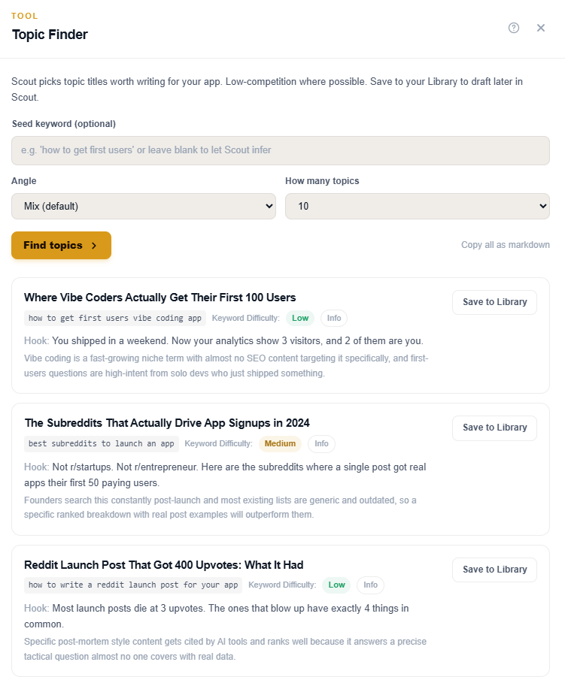
Task: Save 'Subreddits That Drive Signups' topic to Library
Action: 494,428
